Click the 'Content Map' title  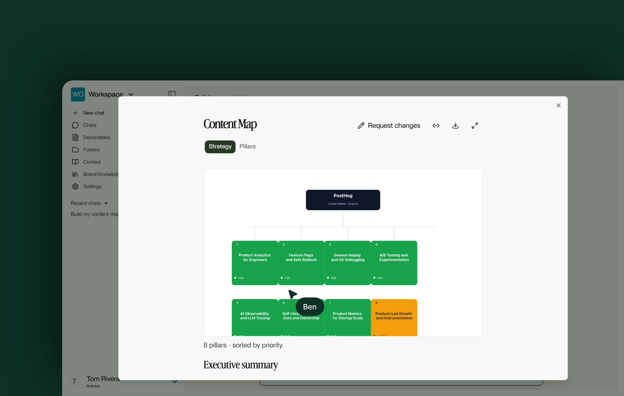click(x=230, y=124)
